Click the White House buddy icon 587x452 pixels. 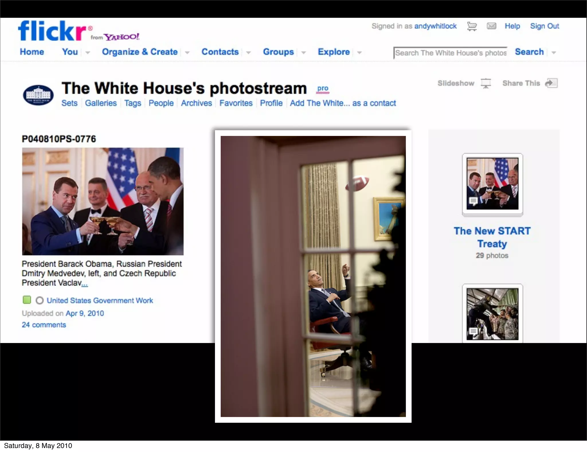point(38,95)
